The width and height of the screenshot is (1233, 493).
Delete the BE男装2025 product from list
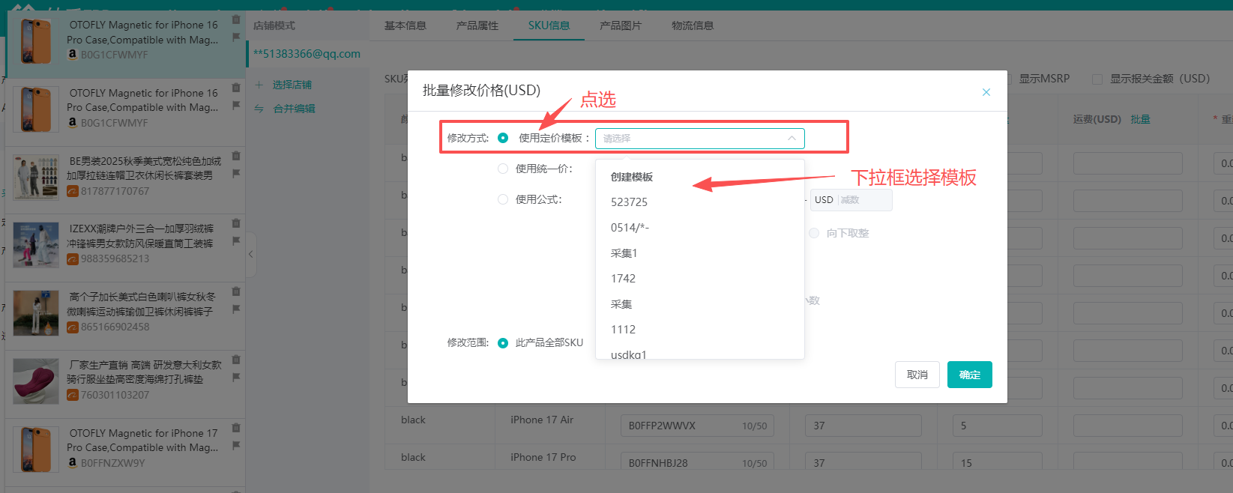point(236,156)
